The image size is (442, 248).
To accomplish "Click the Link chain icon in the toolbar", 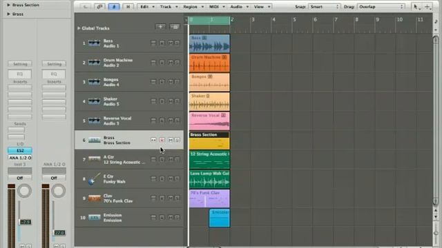I will point(99,6).
